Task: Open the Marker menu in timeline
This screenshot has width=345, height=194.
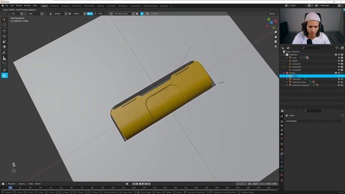Action: [x=38, y=184]
